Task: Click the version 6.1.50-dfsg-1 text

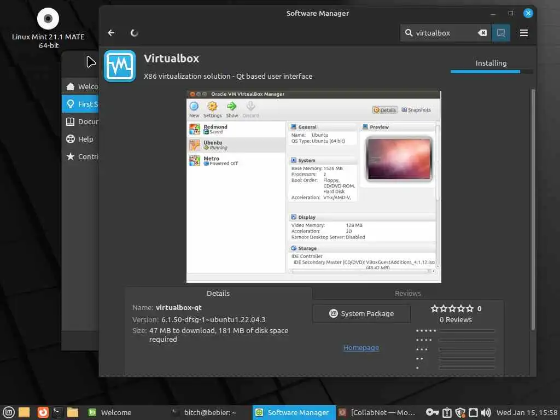Action: point(213,319)
